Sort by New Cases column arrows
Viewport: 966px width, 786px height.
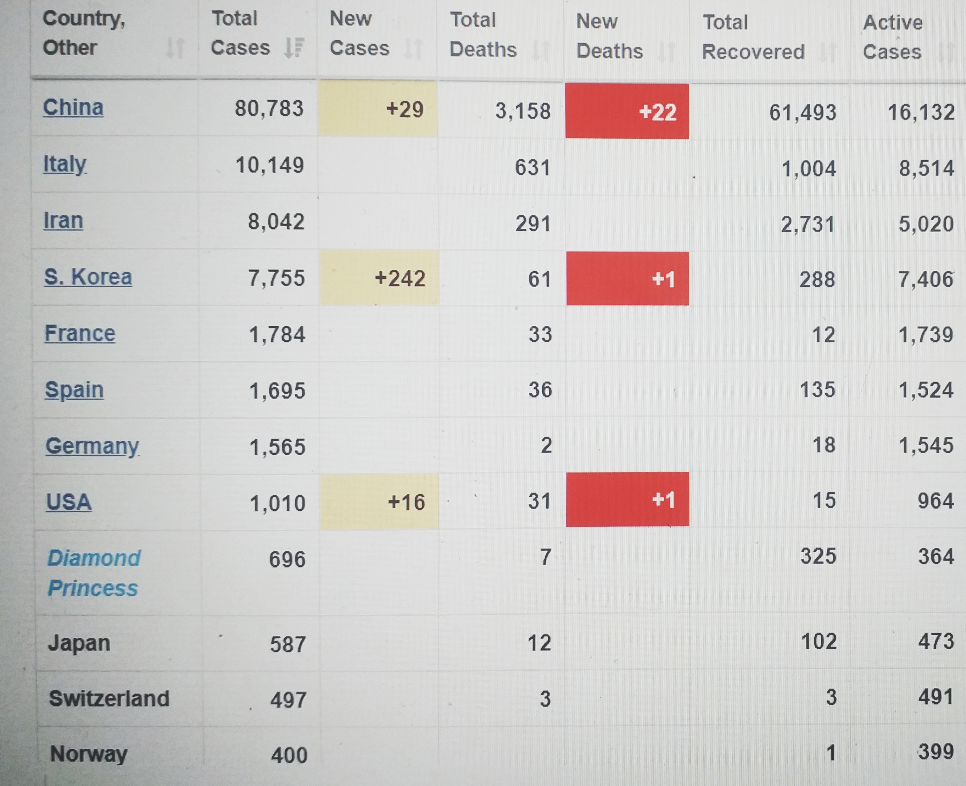413,49
